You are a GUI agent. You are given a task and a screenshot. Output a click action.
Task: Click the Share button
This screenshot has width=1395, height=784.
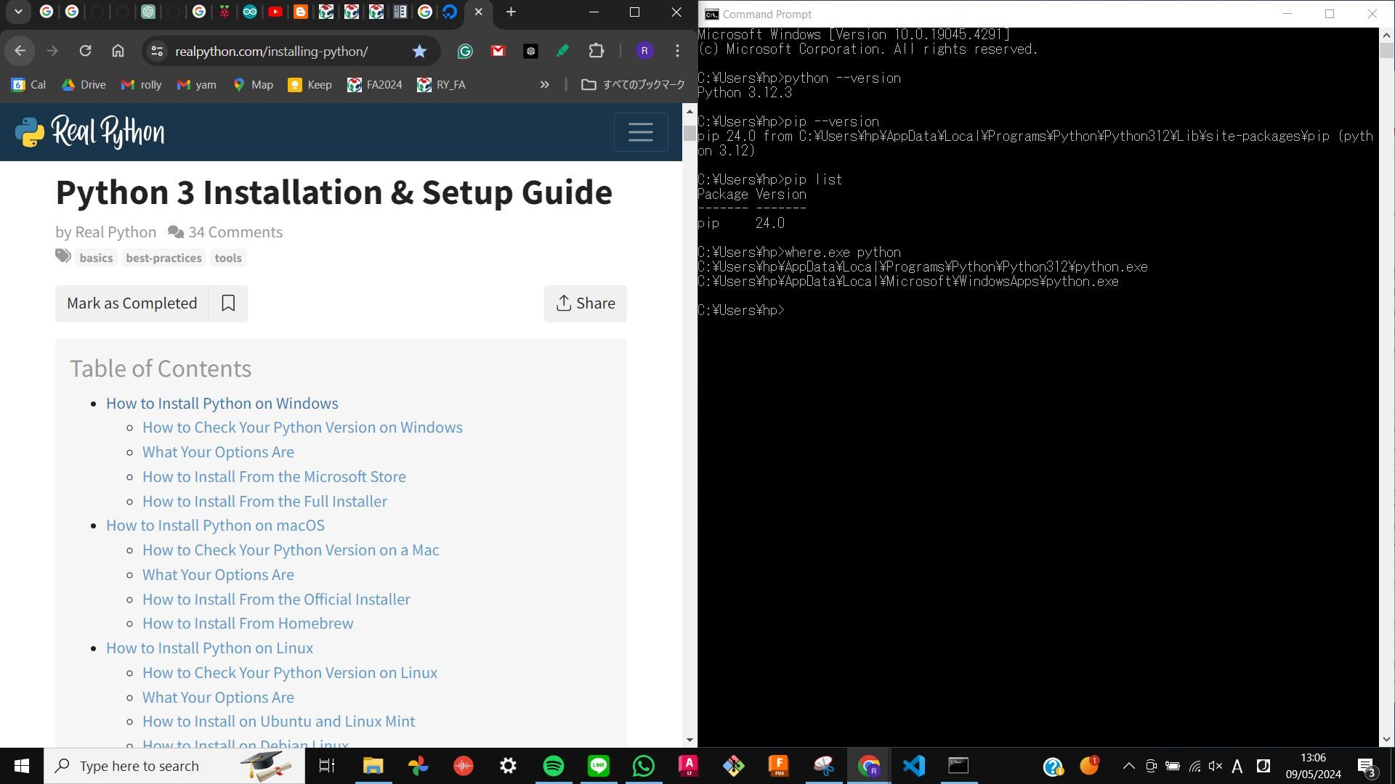pos(586,303)
